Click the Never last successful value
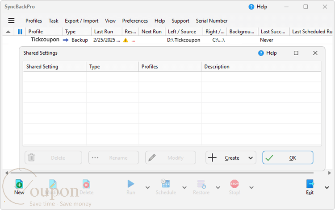 coord(266,40)
